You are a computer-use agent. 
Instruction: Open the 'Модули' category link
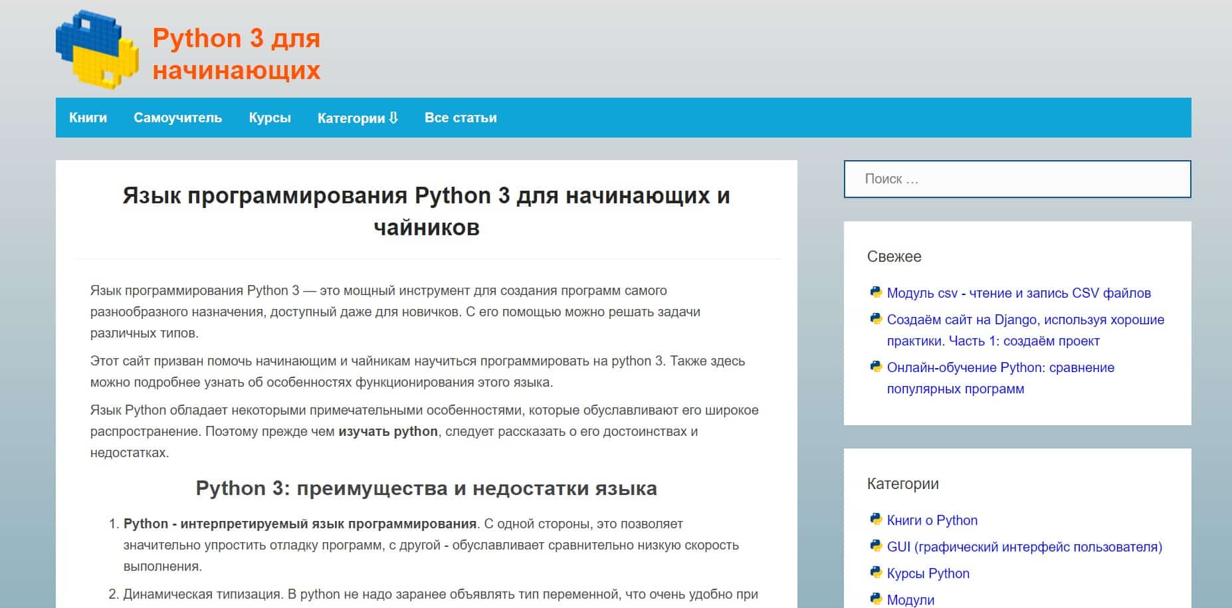pyautogui.click(x=910, y=600)
